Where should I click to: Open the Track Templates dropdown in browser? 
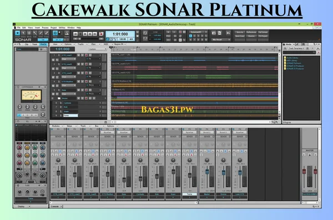point(296,48)
